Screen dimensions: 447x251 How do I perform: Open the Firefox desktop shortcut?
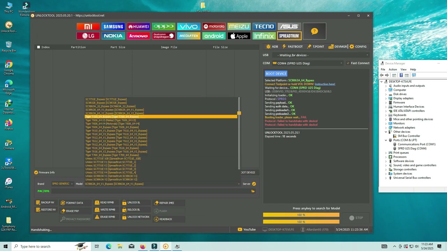[9, 124]
